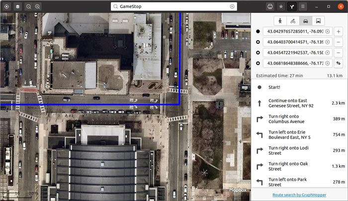Viewport: 348px width, 201px height.
Task: Select walking as transport mode
Action: [x=280, y=21]
